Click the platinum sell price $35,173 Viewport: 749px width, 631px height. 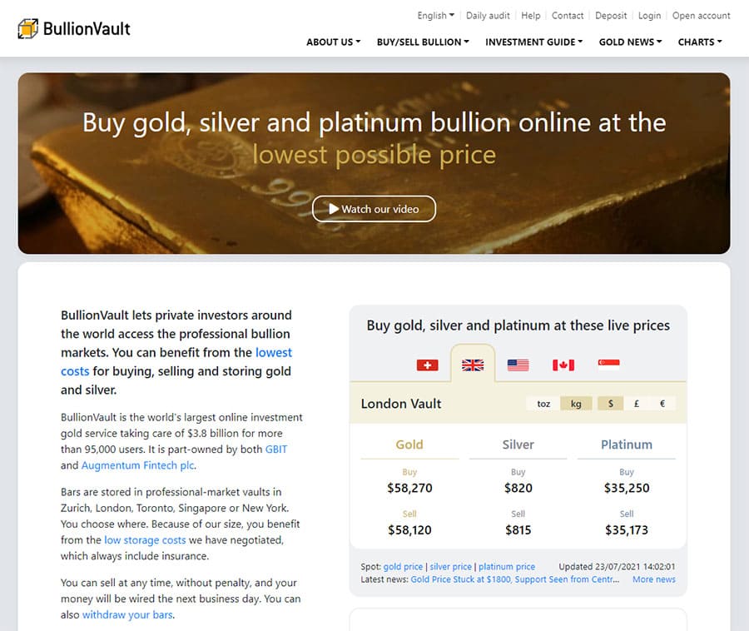click(x=626, y=529)
